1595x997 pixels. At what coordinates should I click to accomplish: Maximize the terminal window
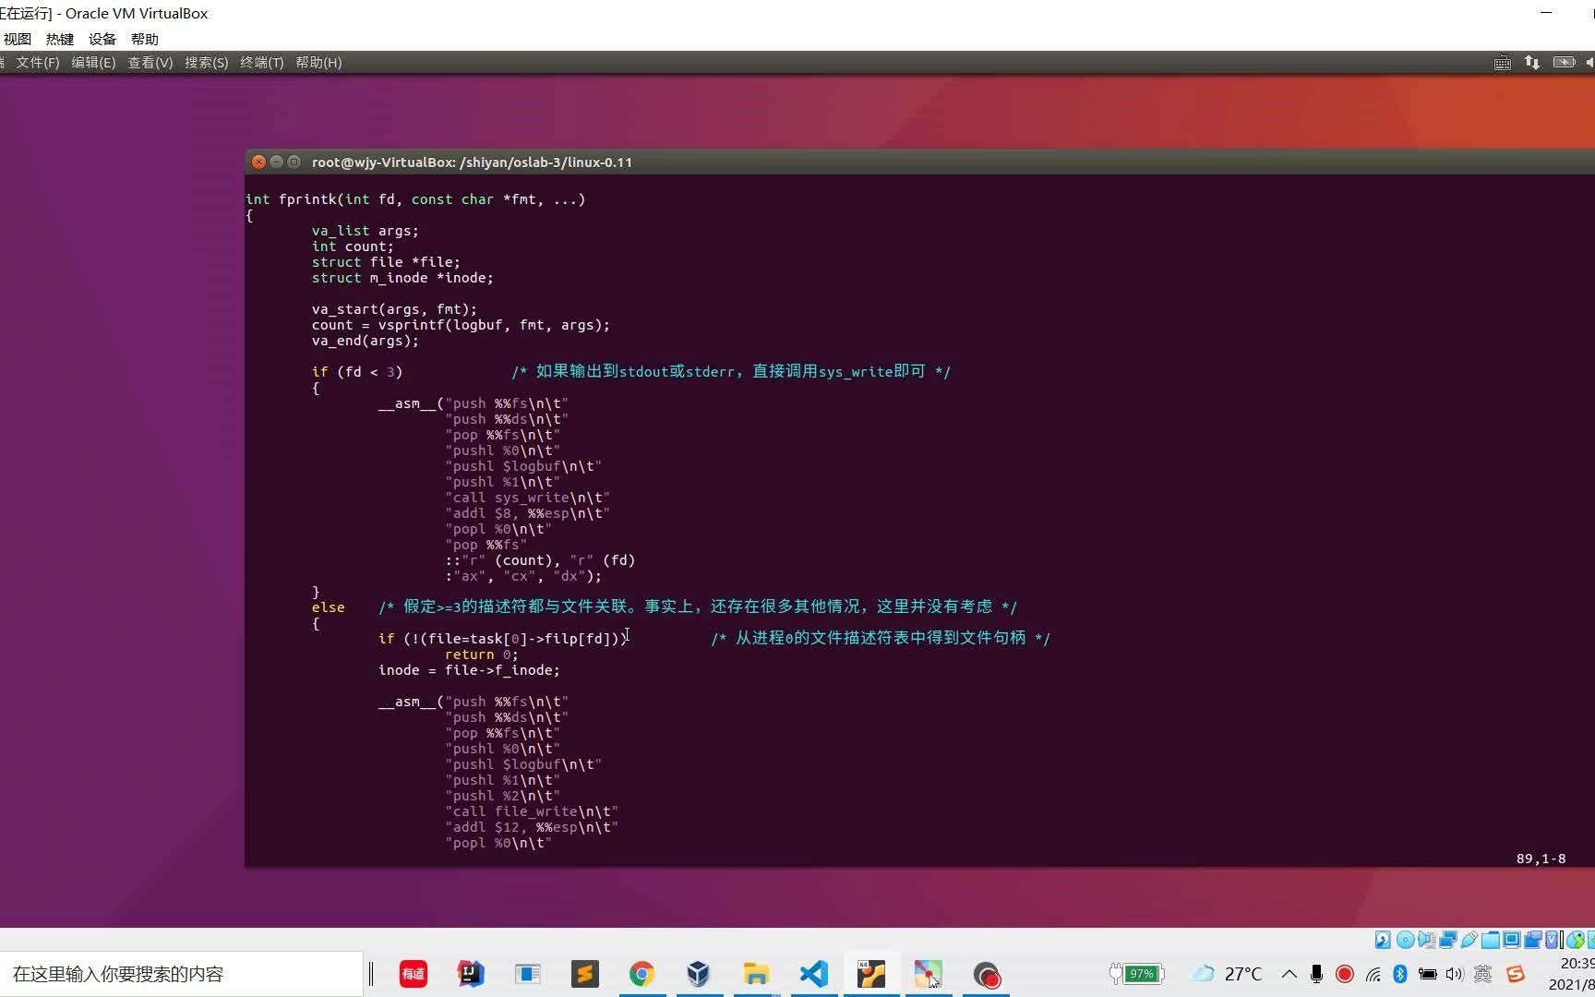point(294,162)
